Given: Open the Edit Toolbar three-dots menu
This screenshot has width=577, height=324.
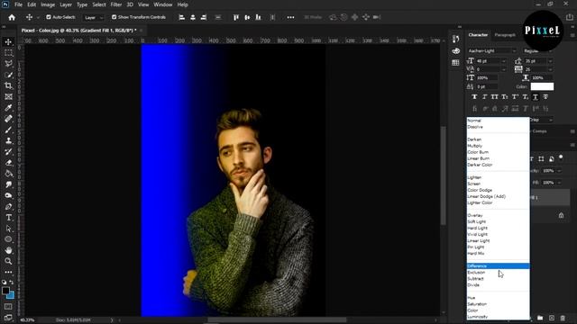Looking at the screenshot, I should coord(8,272).
